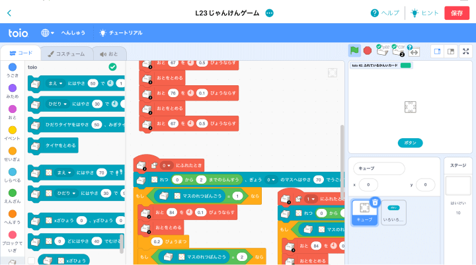Click the タイヤをとめる block in palette
The height and width of the screenshot is (265, 476).
(53, 145)
